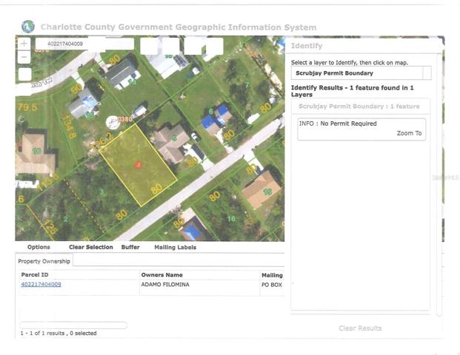Click the red marker on the selected parcel
This screenshot has width=460, height=355.
139,165
